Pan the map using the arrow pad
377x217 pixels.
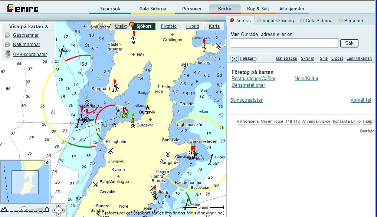[58, 210]
